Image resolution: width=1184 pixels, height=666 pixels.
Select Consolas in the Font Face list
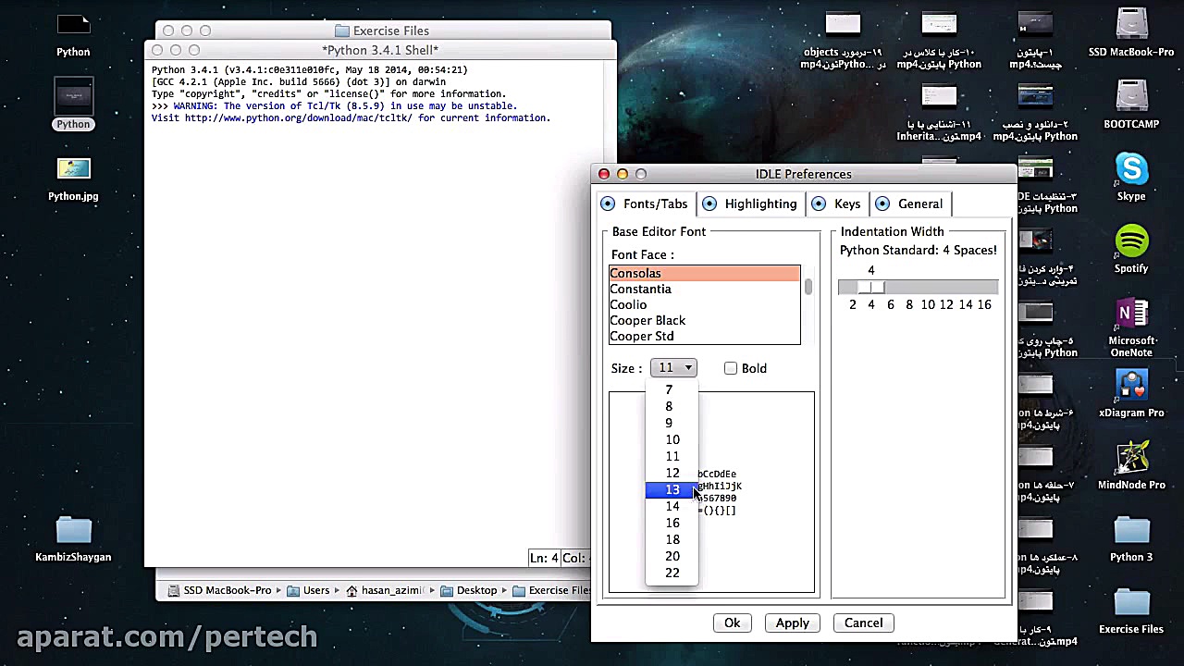pos(704,273)
